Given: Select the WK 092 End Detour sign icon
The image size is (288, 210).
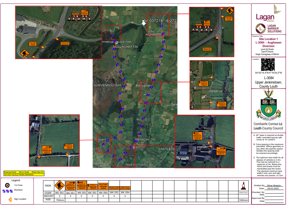Looking at the screenshot, I should point(114,188).
